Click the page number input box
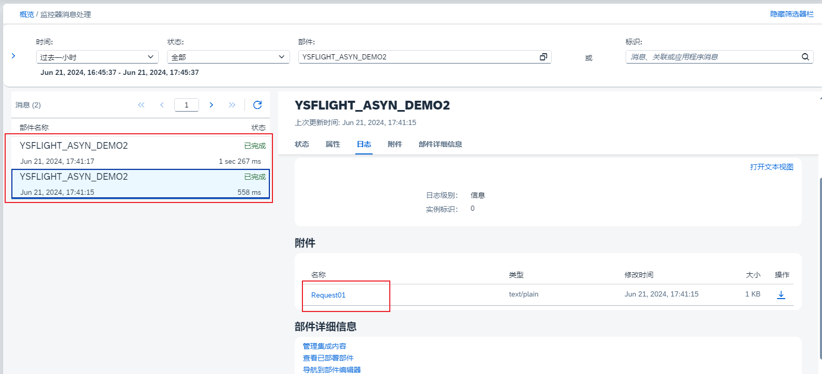The width and height of the screenshot is (822, 374). pos(187,105)
